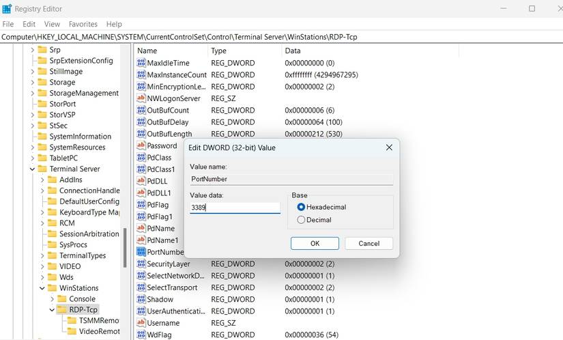563x340 pixels.
Task: Click the Name column header
Action: tap(171, 51)
